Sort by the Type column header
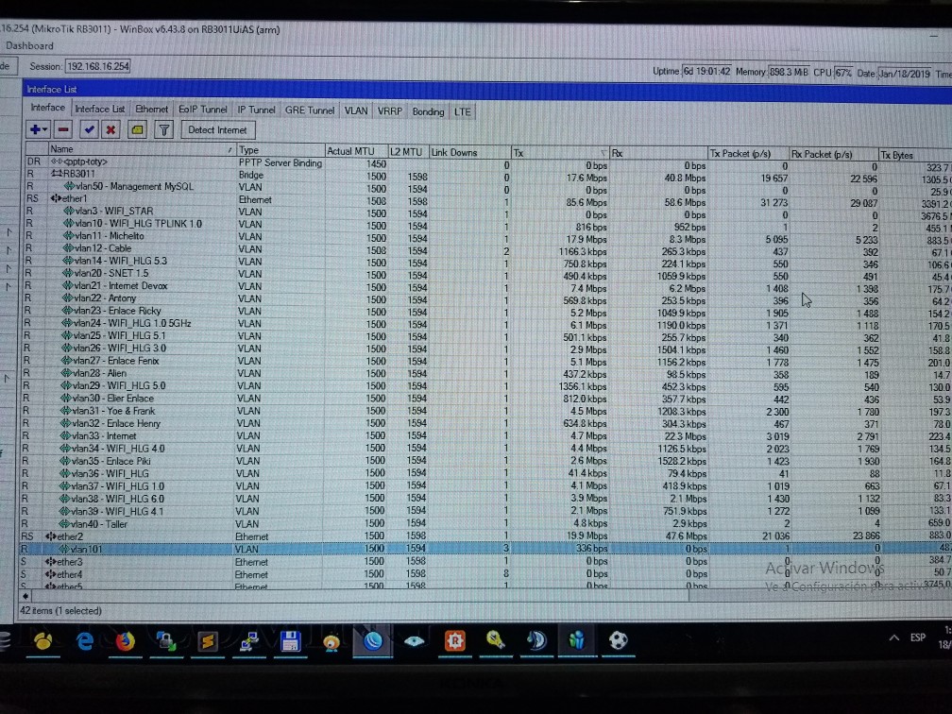 tap(280, 150)
